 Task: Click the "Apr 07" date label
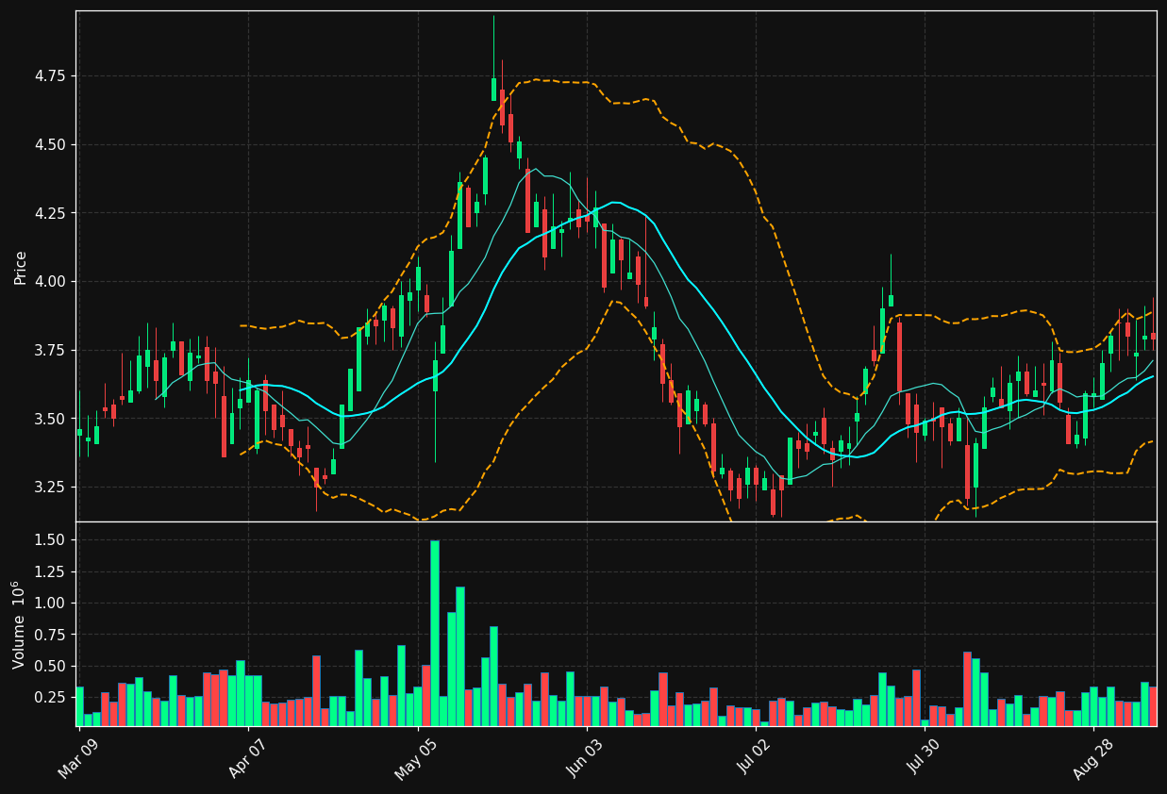coord(246,760)
